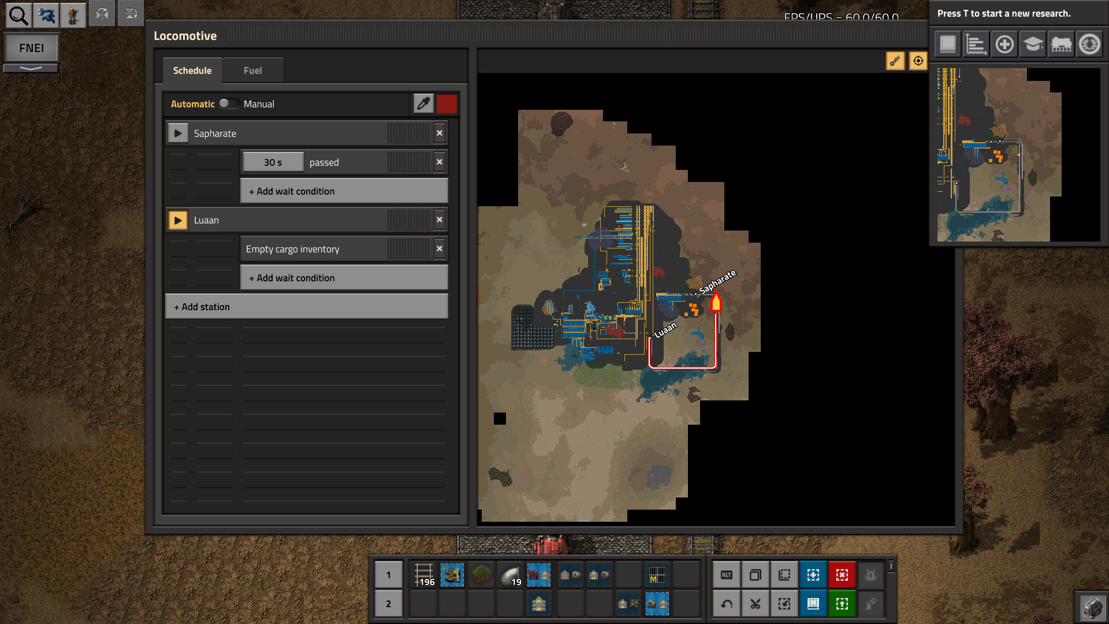The height and width of the screenshot is (624, 1109).
Task: Select quickbar row 1 button
Action: [388, 575]
